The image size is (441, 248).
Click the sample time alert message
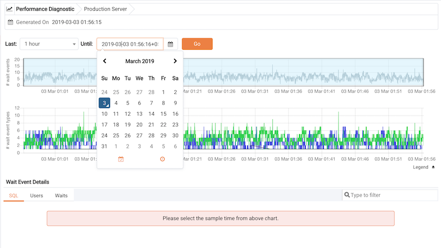(220, 219)
